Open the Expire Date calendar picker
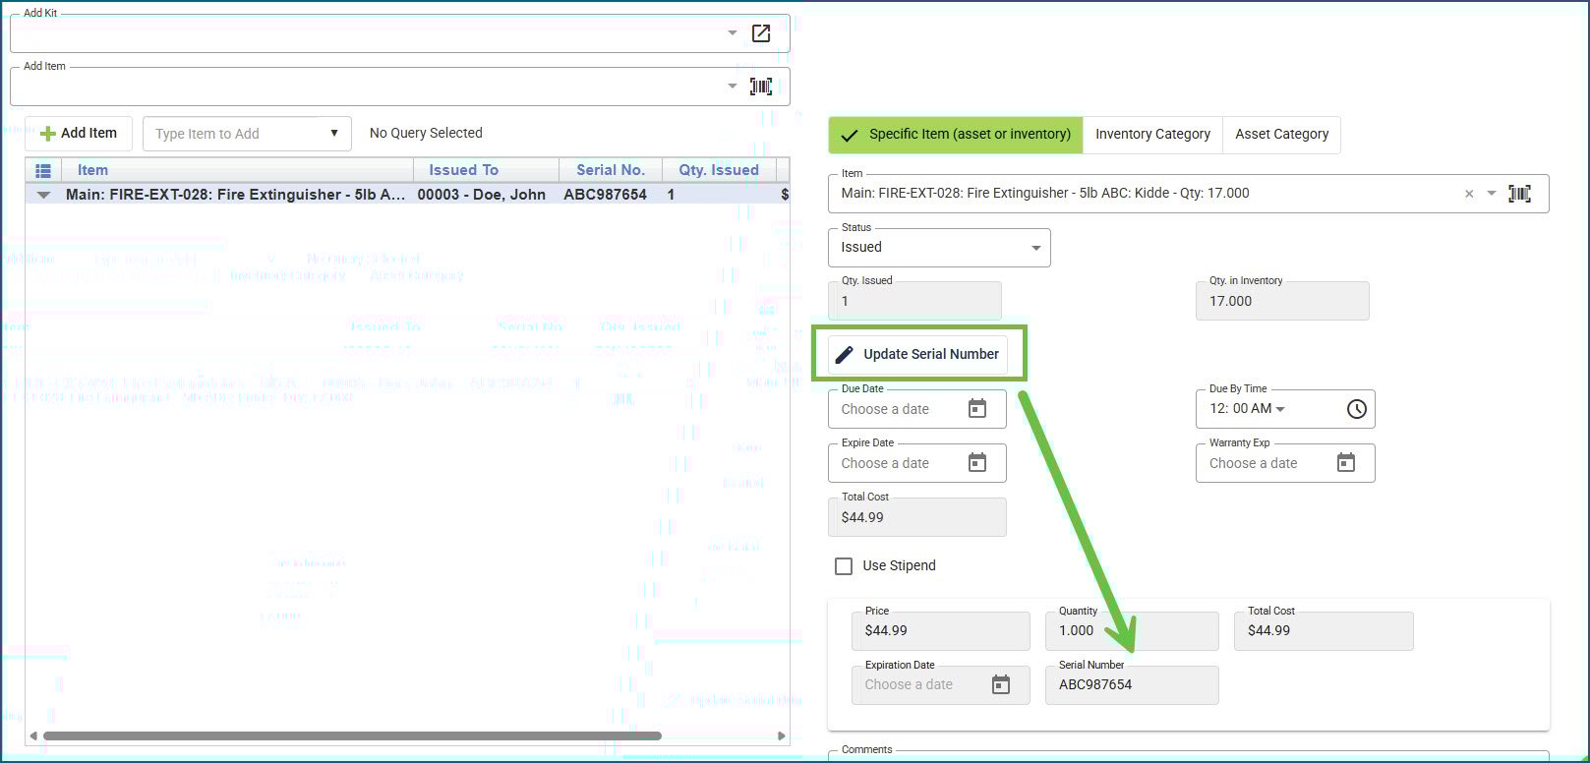This screenshot has width=1590, height=763. [x=976, y=463]
